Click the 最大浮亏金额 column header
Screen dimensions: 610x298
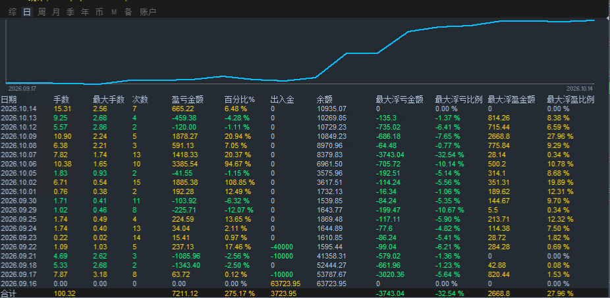pyautogui.click(x=400, y=100)
